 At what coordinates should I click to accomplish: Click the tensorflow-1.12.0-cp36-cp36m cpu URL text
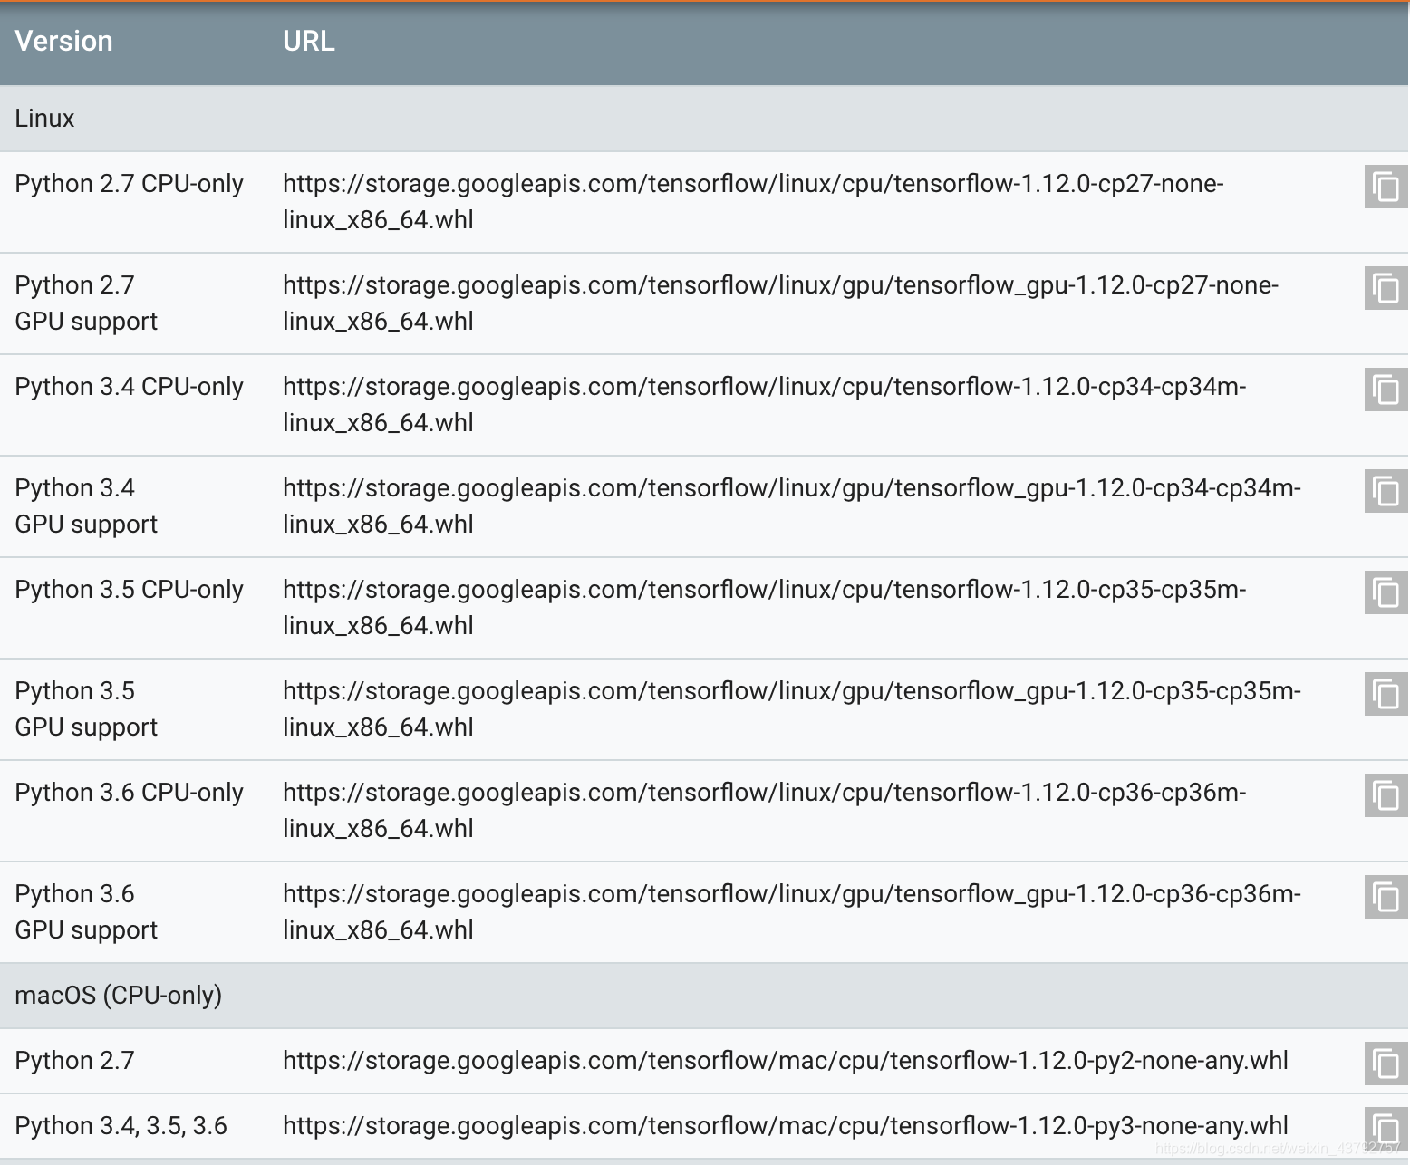click(765, 810)
